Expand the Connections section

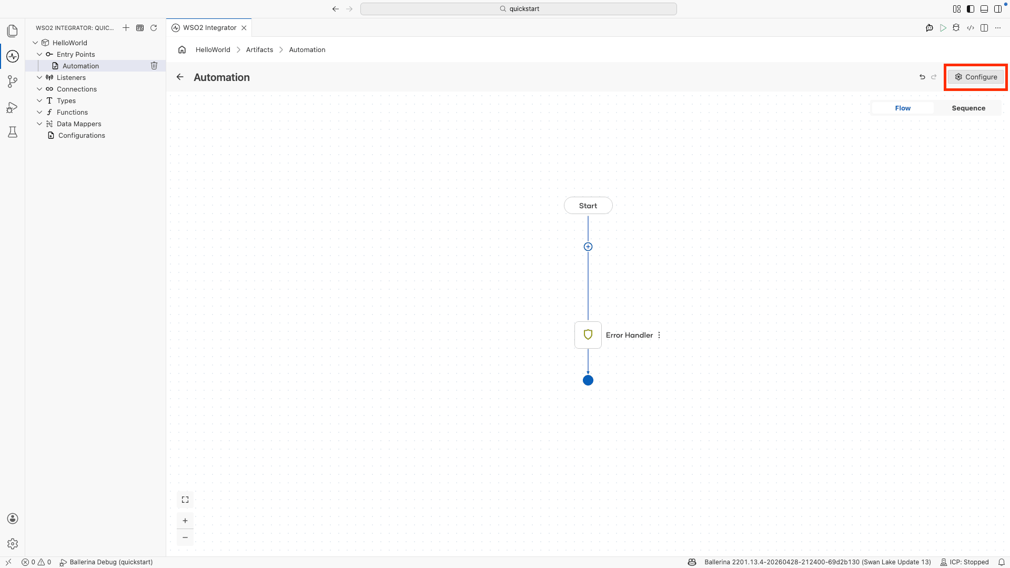(39, 89)
